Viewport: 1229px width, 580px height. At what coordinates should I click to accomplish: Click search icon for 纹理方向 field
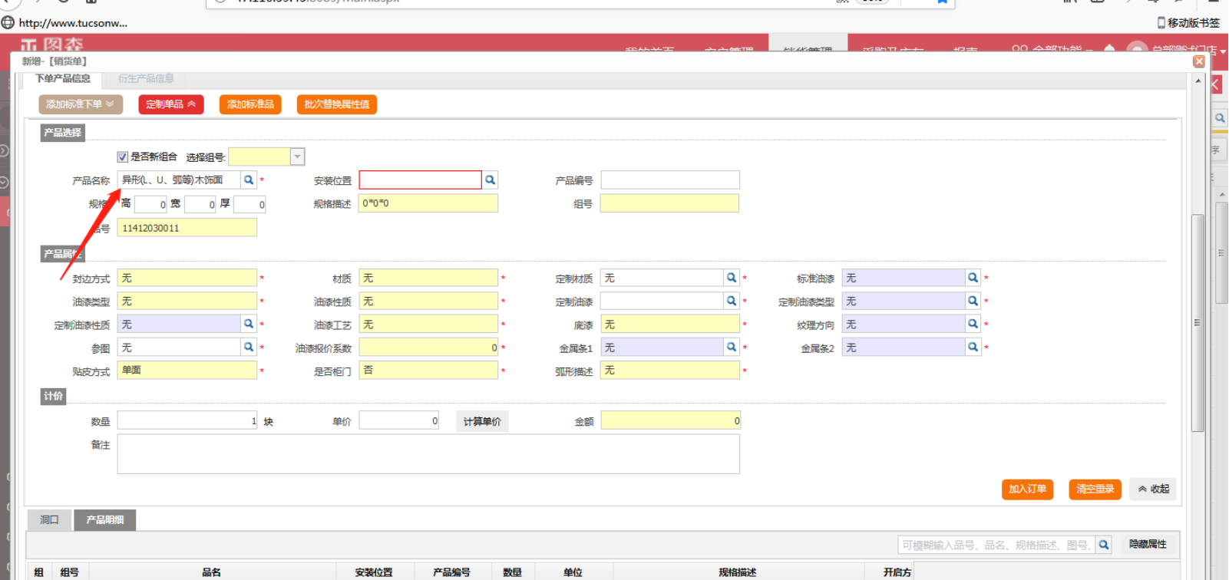(973, 325)
